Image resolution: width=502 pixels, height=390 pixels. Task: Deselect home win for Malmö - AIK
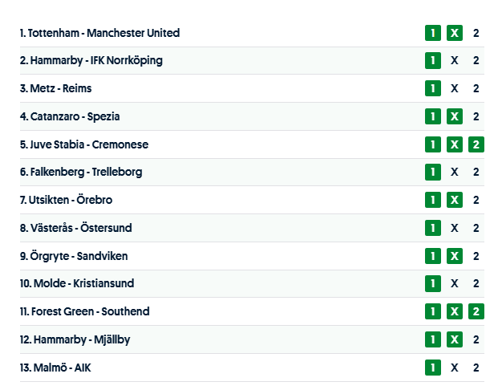click(x=433, y=368)
